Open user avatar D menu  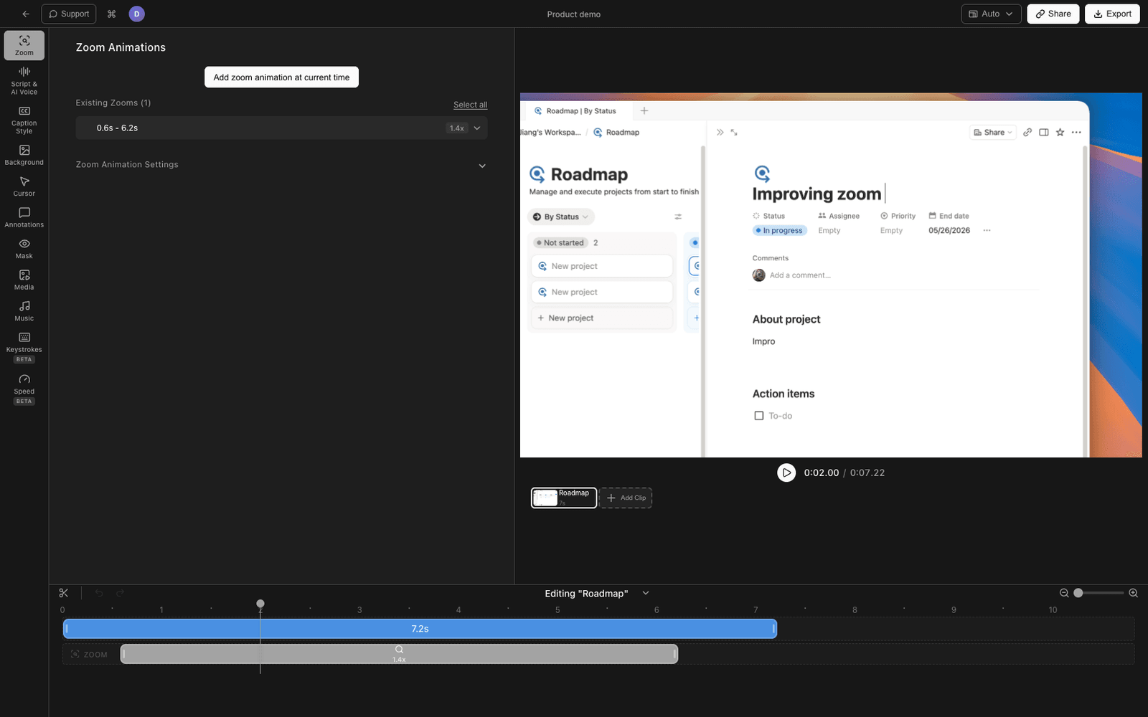click(136, 14)
